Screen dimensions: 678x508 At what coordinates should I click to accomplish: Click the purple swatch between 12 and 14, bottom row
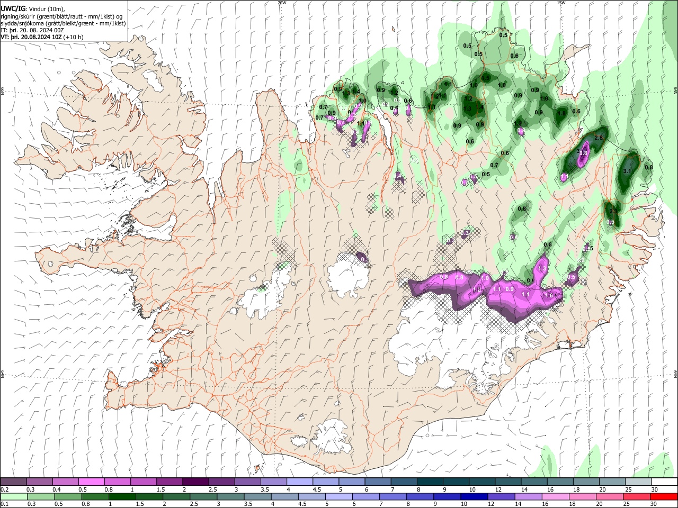(501, 496)
